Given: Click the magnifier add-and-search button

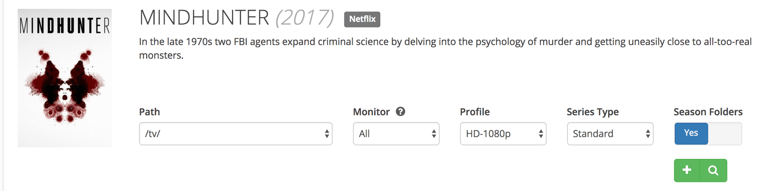Looking at the screenshot, I should [713, 170].
